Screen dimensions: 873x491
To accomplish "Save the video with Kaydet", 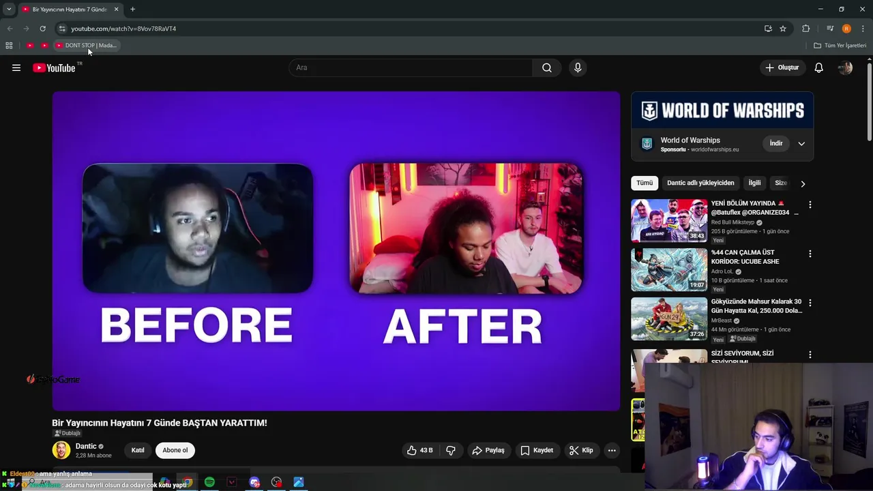I will point(537,450).
